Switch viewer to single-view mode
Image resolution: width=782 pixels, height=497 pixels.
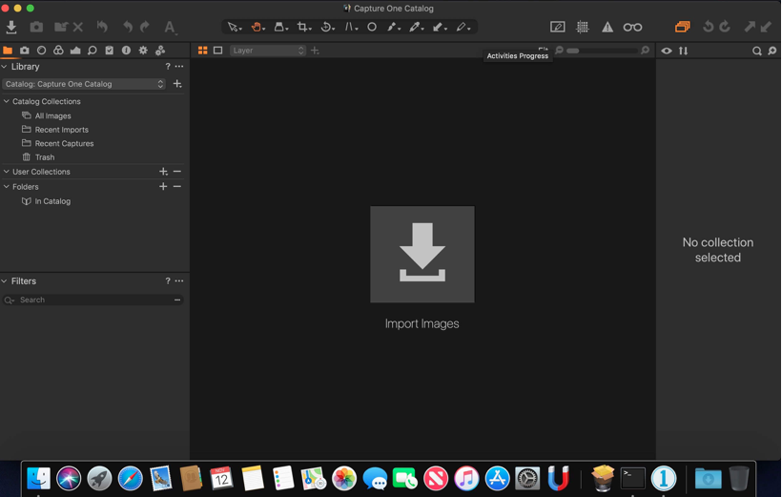click(x=218, y=51)
